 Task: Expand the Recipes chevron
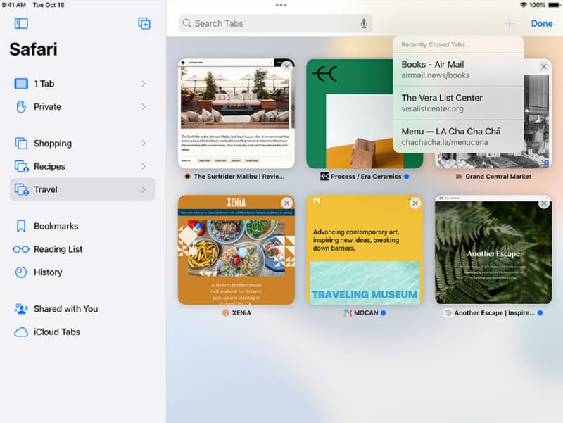coord(144,167)
